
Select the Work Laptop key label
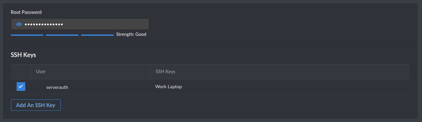(x=168, y=87)
